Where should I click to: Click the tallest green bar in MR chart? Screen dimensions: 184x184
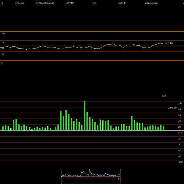(x=85, y=116)
